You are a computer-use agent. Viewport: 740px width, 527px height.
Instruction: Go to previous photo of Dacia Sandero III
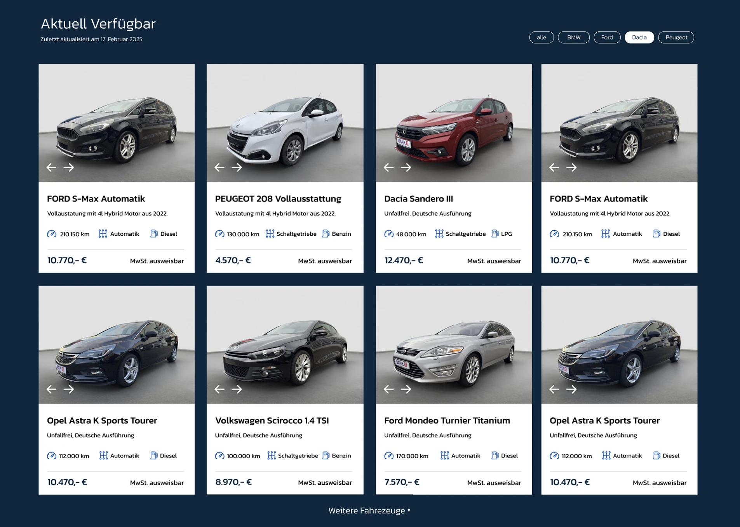tap(388, 167)
